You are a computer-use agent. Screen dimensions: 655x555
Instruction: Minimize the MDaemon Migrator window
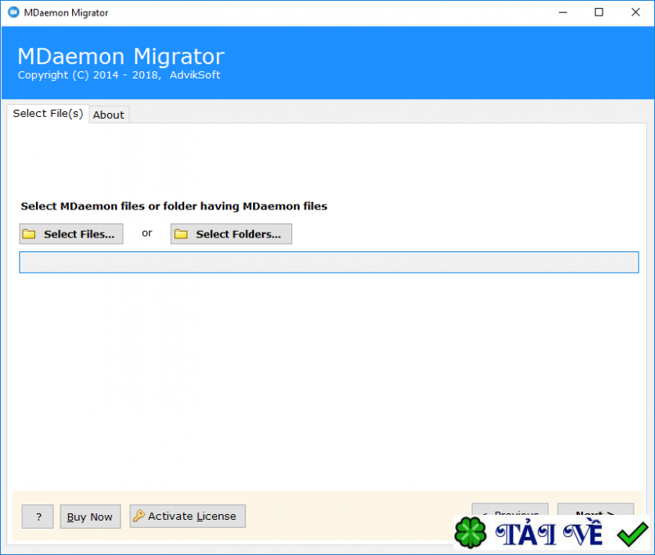[x=562, y=12]
